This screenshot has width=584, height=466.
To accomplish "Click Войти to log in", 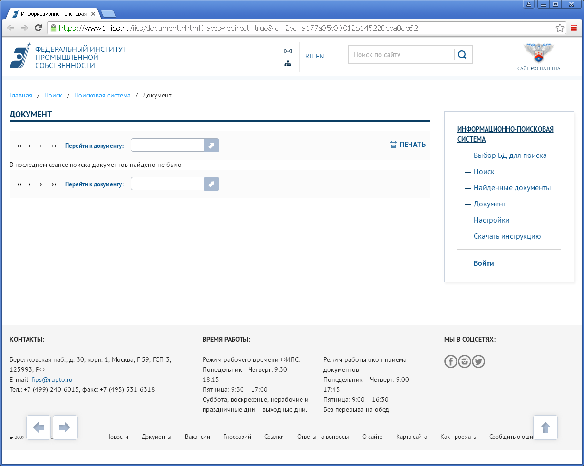I will (484, 263).
